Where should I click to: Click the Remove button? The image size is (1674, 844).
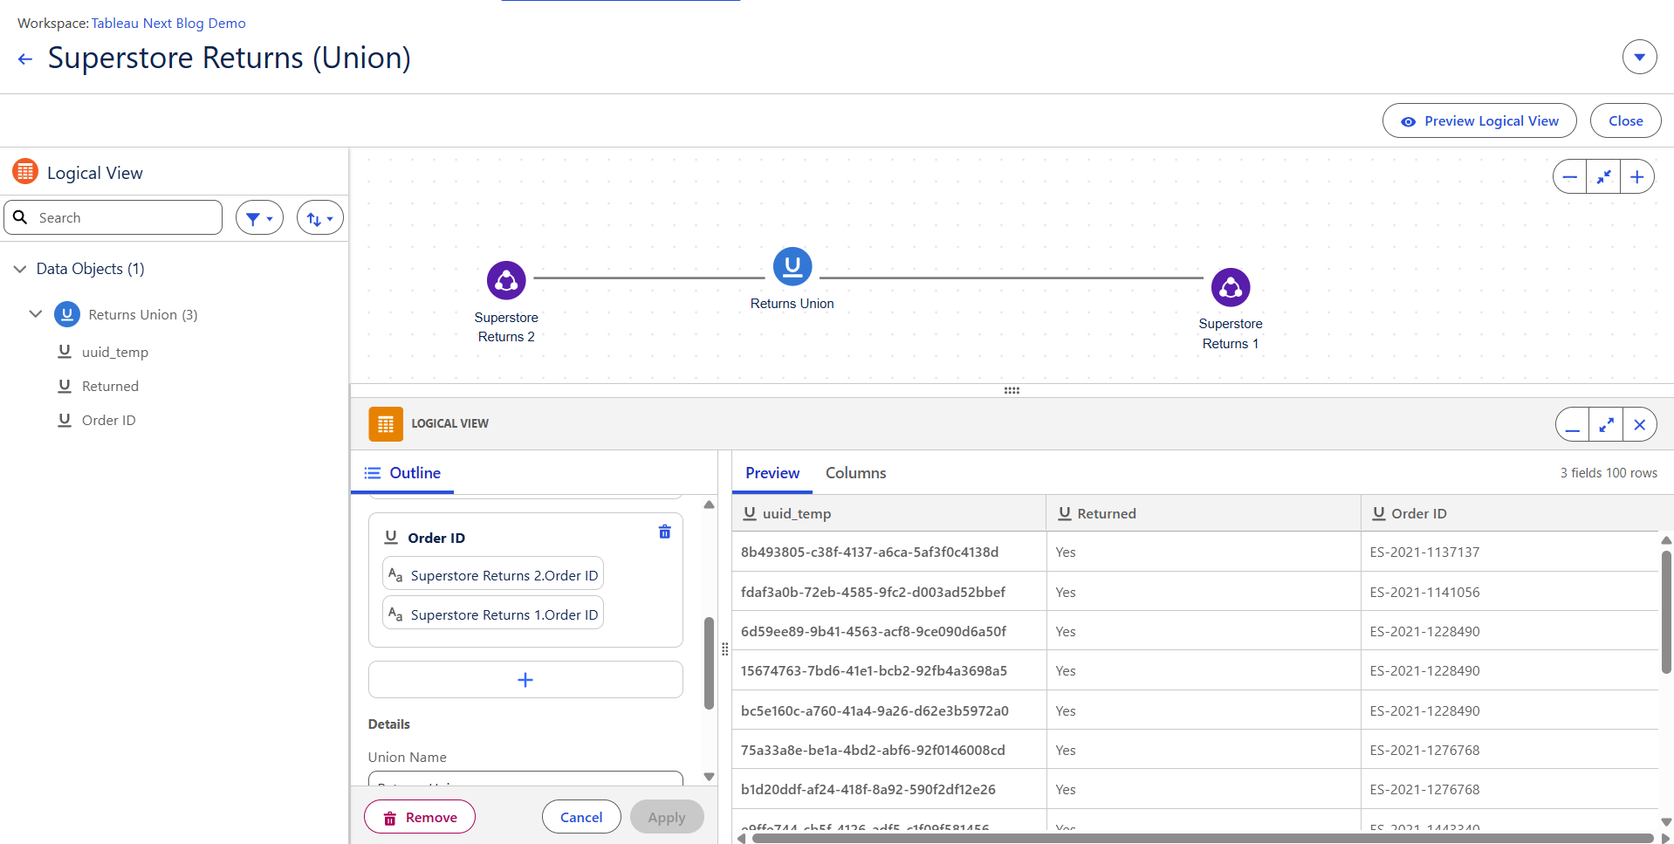point(420,817)
